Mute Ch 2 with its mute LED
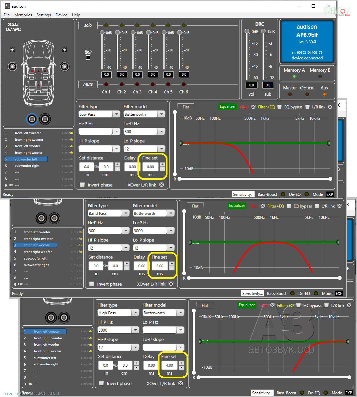The width and height of the screenshot is (357, 397). [121, 84]
